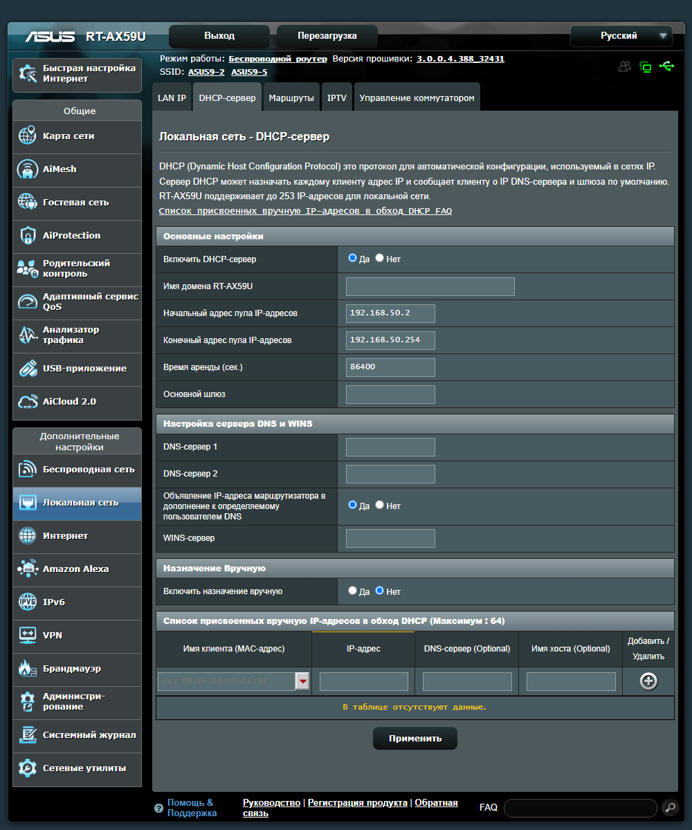The width and height of the screenshot is (692, 830).
Task: Open Quick Internet Setup icon
Action: coord(28,74)
